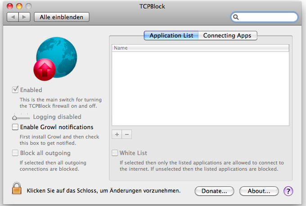This screenshot has width=306, height=206.
Task: Click inside the empty application list
Action: tap(200, 89)
